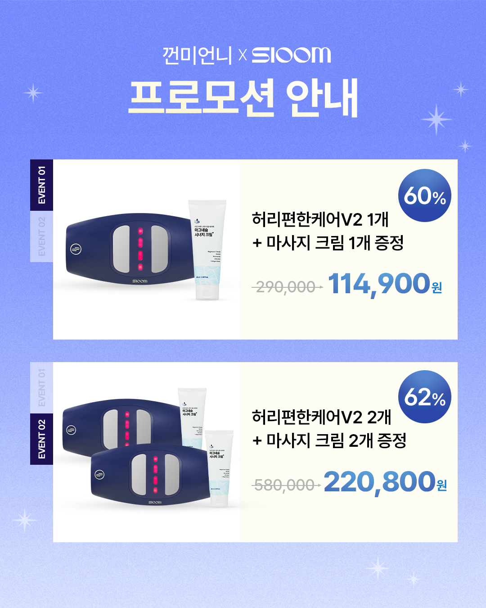Click the 프로모션 안내 headline
The width and height of the screenshot is (486, 608).
point(243,98)
